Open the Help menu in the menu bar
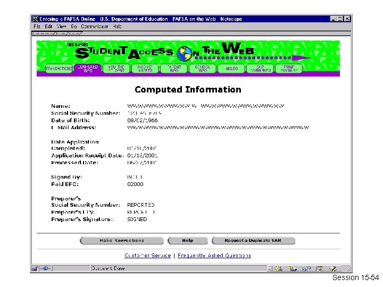The width and height of the screenshot is (383, 287). (117, 27)
